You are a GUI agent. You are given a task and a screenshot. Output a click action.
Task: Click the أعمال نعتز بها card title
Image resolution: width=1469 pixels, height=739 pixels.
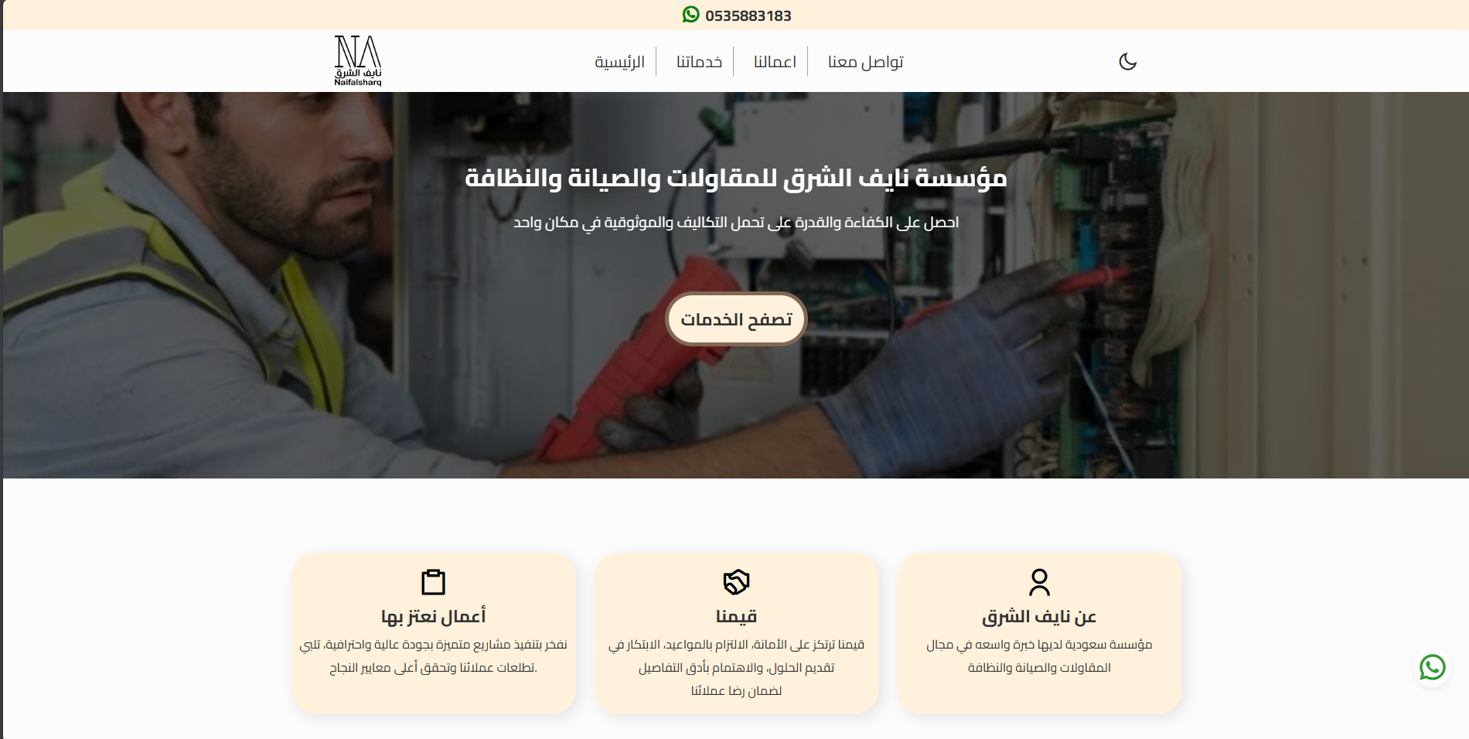click(433, 616)
